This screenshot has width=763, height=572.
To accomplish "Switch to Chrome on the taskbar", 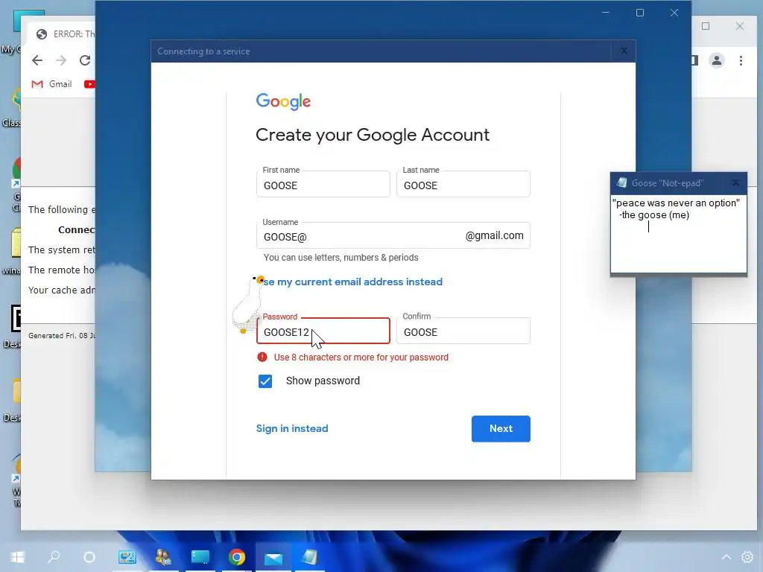I will (236, 556).
